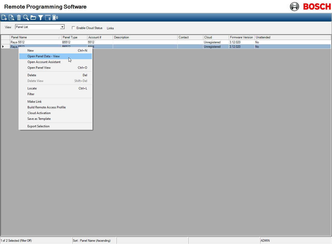
Task: Click the open folder toolbar icon
Action: [x=33, y=18]
